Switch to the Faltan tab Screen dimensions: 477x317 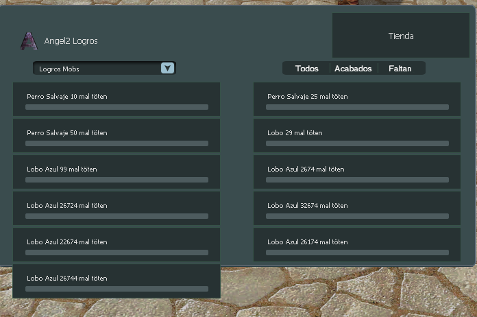pyautogui.click(x=400, y=69)
